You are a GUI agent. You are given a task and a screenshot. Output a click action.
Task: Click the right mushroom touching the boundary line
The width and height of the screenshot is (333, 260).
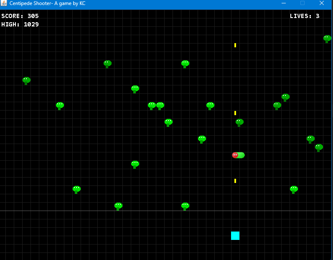click(185, 206)
